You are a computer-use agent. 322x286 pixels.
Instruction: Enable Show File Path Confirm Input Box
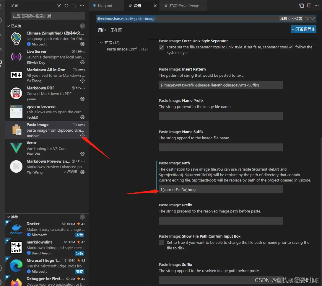[x=162, y=243]
